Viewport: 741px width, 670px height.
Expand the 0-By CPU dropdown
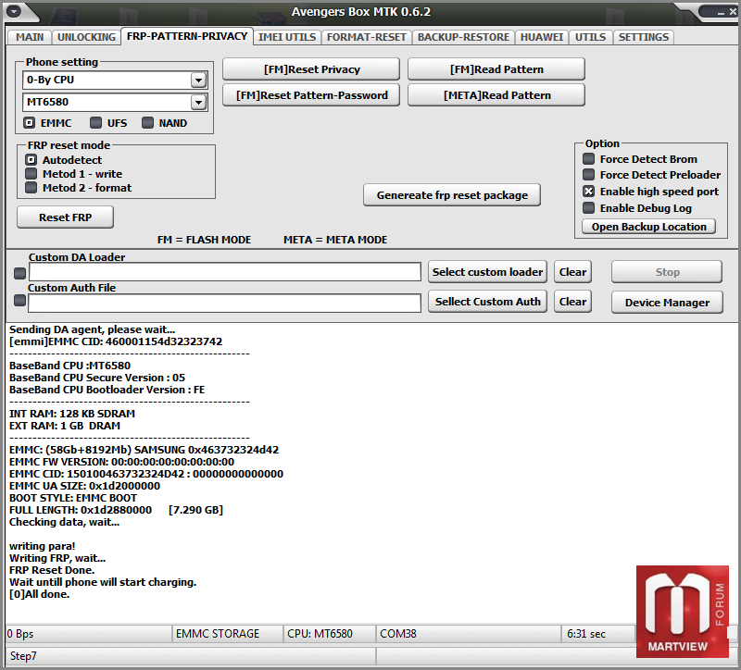[x=198, y=81]
